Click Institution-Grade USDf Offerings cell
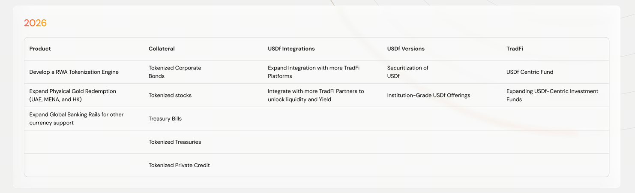Viewport: 635px width, 193px height. pos(428,95)
